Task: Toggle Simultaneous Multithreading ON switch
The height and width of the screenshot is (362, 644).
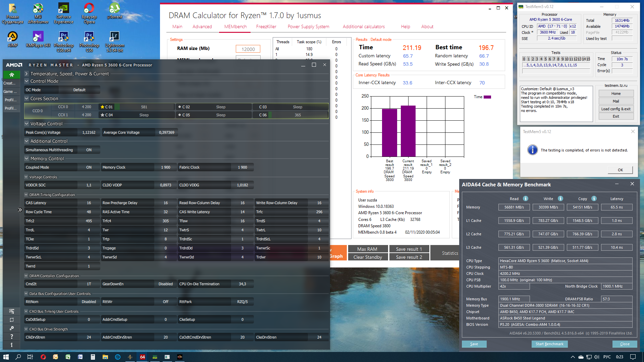Action: pyautogui.click(x=89, y=150)
